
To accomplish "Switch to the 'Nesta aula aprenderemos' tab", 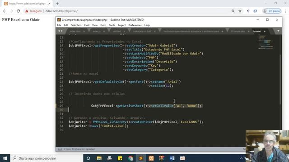I will [191, 31].
